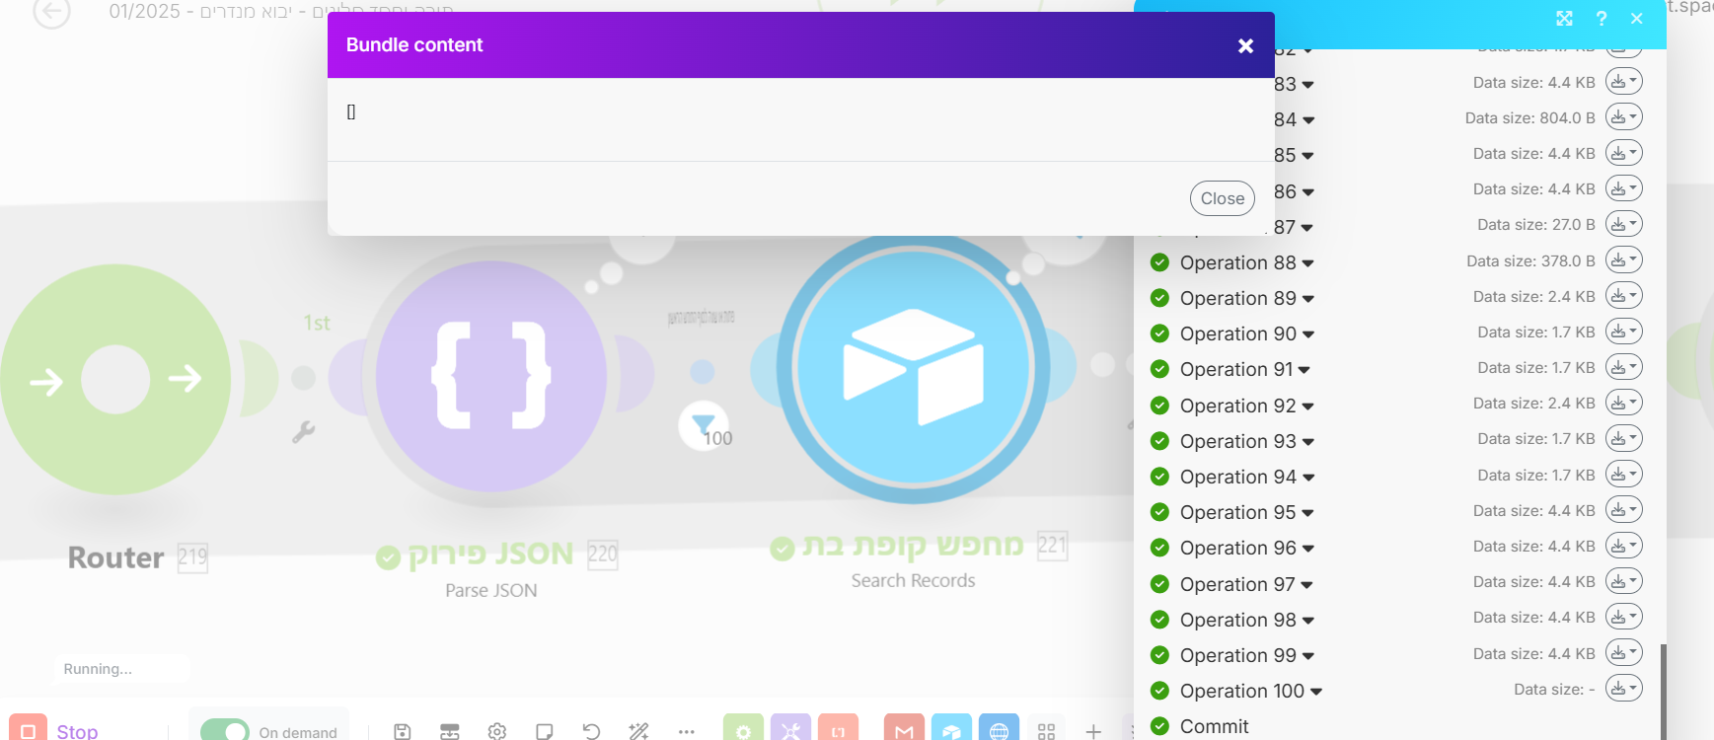The width and height of the screenshot is (1714, 740).
Task: Select the blue HTTP globe favorite icon
Action: pyautogui.click(x=999, y=728)
